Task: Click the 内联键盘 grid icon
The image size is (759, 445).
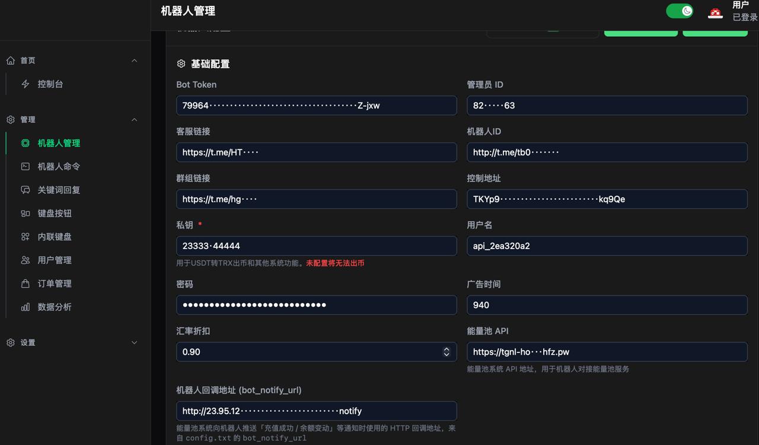Action: coord(25,236)
